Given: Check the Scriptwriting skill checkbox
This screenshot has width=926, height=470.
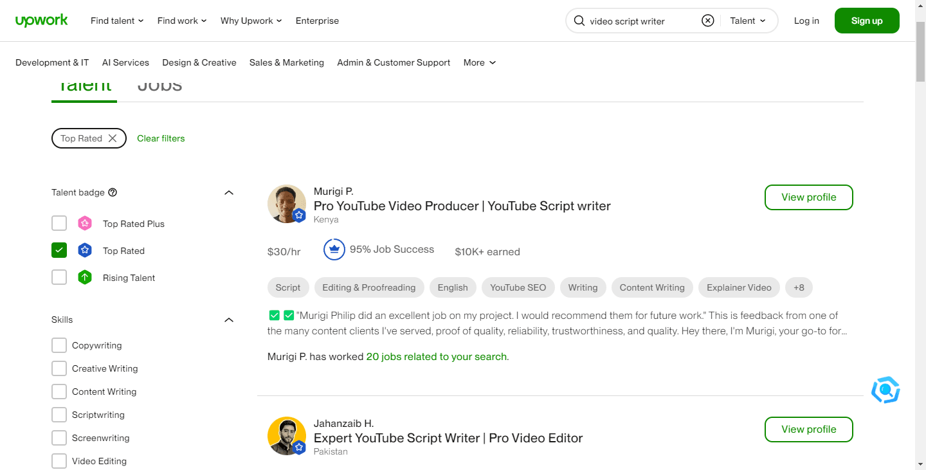Looking at the screenshot, I should (59, 415).
